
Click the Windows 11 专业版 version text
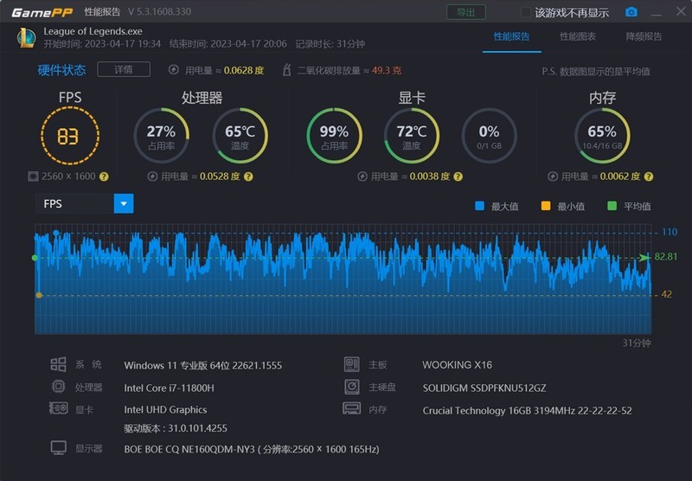[203, 365]
